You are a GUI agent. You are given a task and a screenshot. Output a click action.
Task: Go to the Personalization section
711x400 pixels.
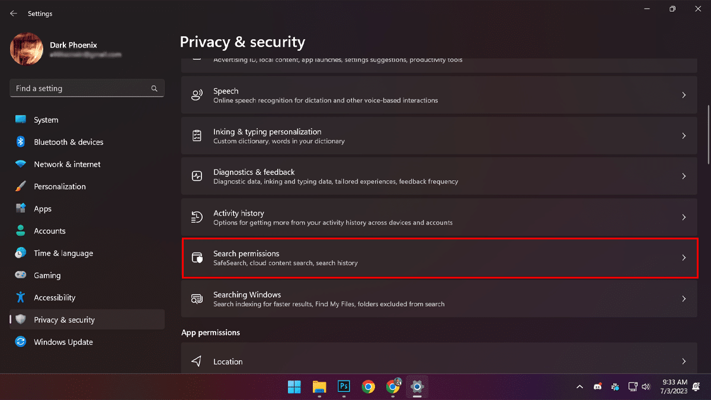[60, 186]
